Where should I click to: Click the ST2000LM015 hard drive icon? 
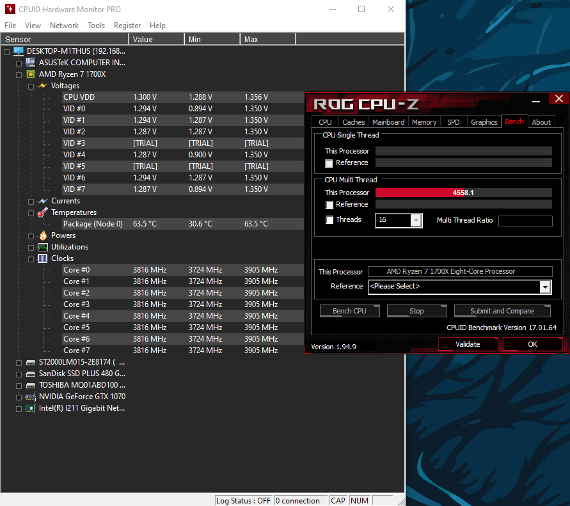[x=31, y=363]
